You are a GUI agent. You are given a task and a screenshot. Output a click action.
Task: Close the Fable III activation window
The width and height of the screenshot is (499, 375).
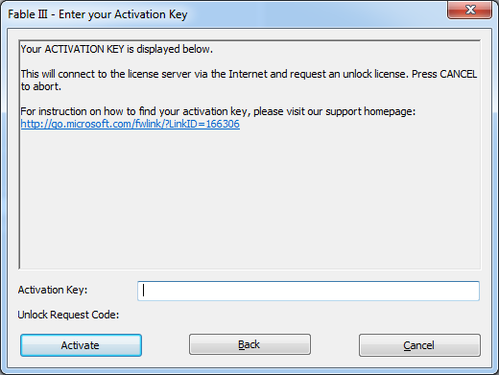click(x=469, y=10)
